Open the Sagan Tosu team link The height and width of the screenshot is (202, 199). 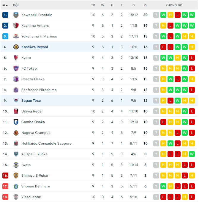pos(31,101)
